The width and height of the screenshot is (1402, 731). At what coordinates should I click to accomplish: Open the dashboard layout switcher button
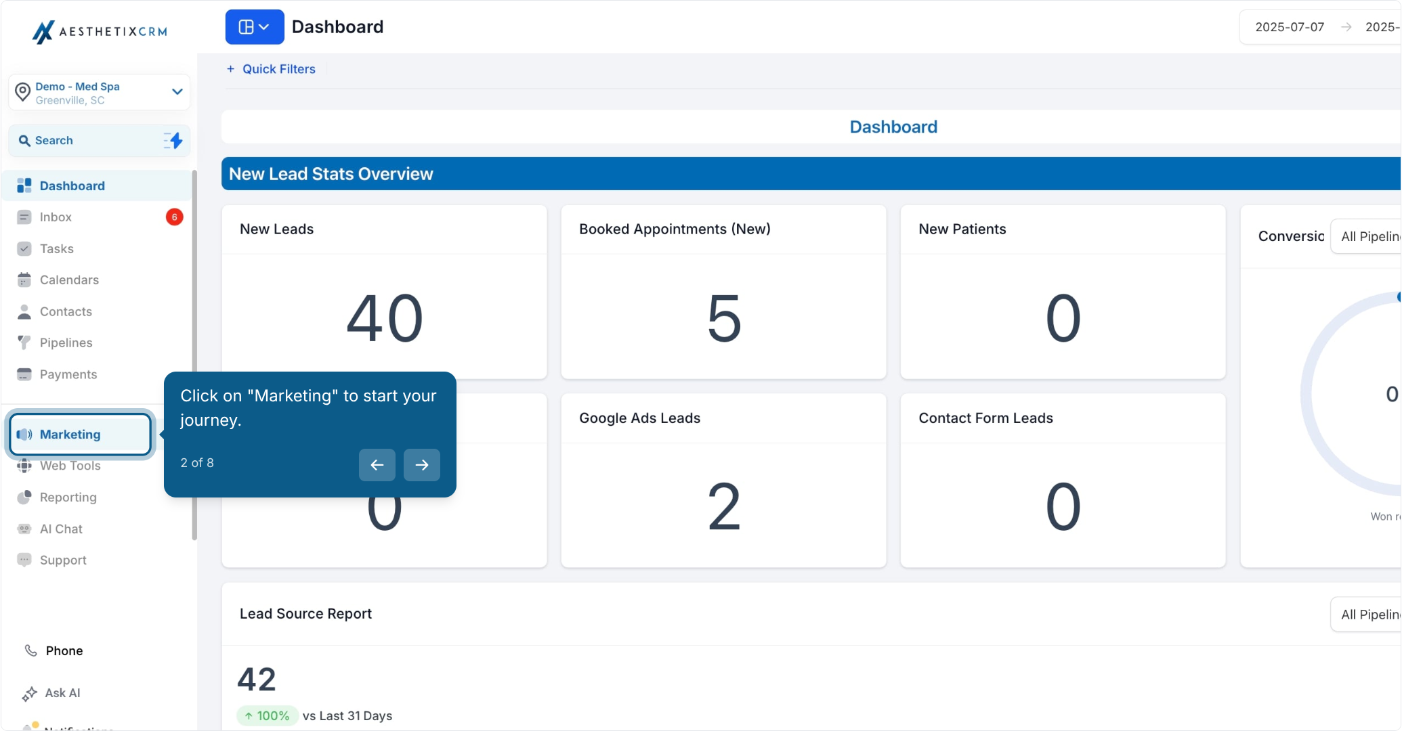tap(255, 27)
